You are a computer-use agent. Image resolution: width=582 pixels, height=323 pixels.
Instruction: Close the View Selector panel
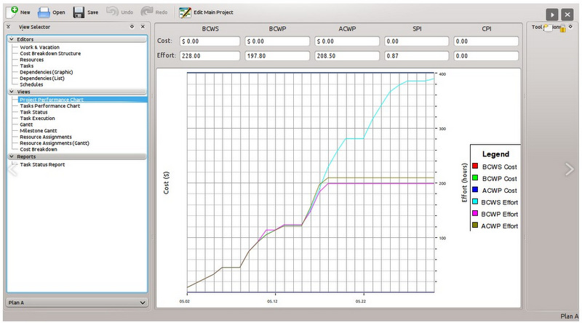[x=143, y=27]
